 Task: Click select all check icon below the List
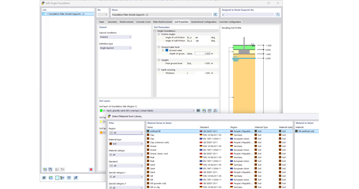click(x=57, y=170)
